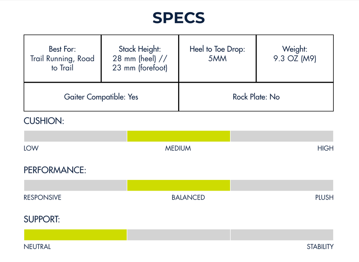The width and height of the screenshot is (359, 262).
Task: Click the SUPPORT: section label
Action: coord(42,219)
